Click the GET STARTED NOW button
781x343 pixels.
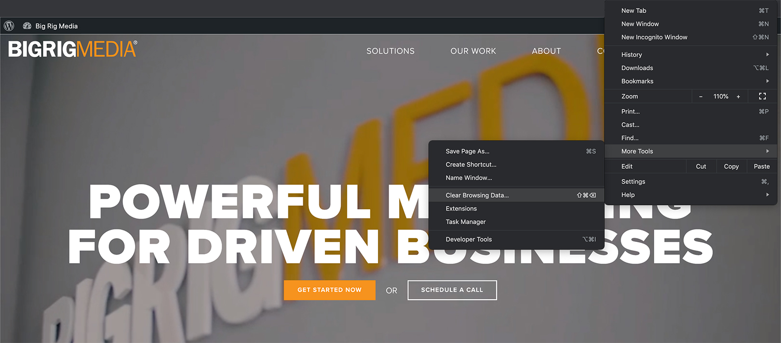[330, 290]
